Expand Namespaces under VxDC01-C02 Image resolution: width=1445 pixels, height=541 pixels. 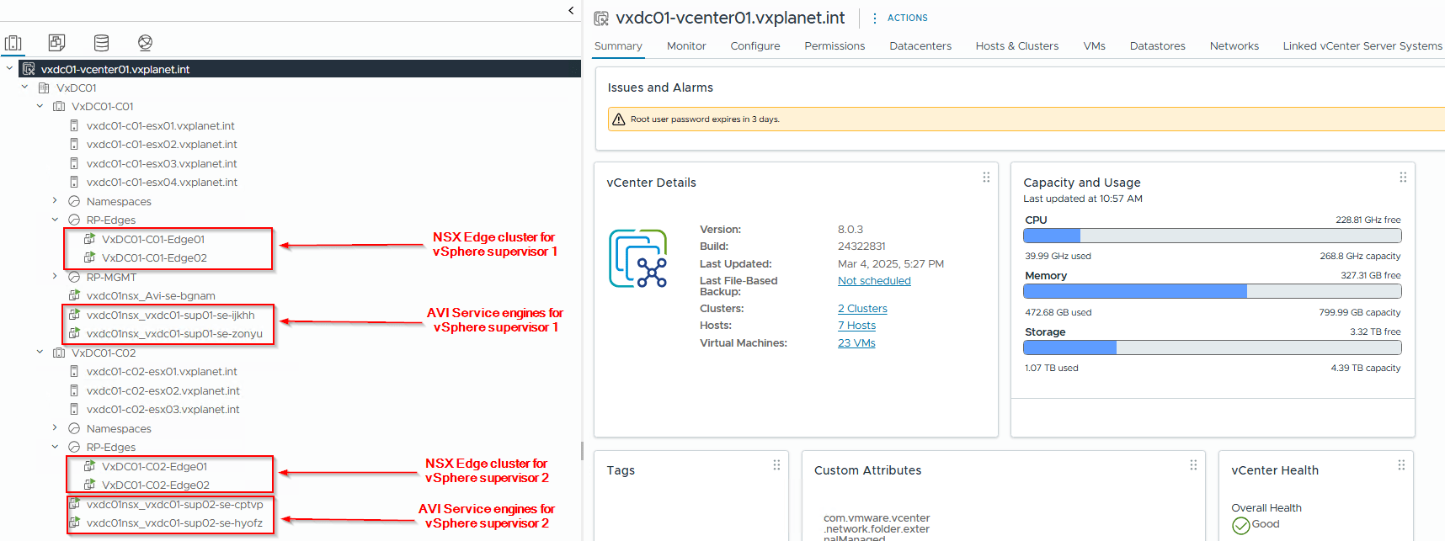55,427
